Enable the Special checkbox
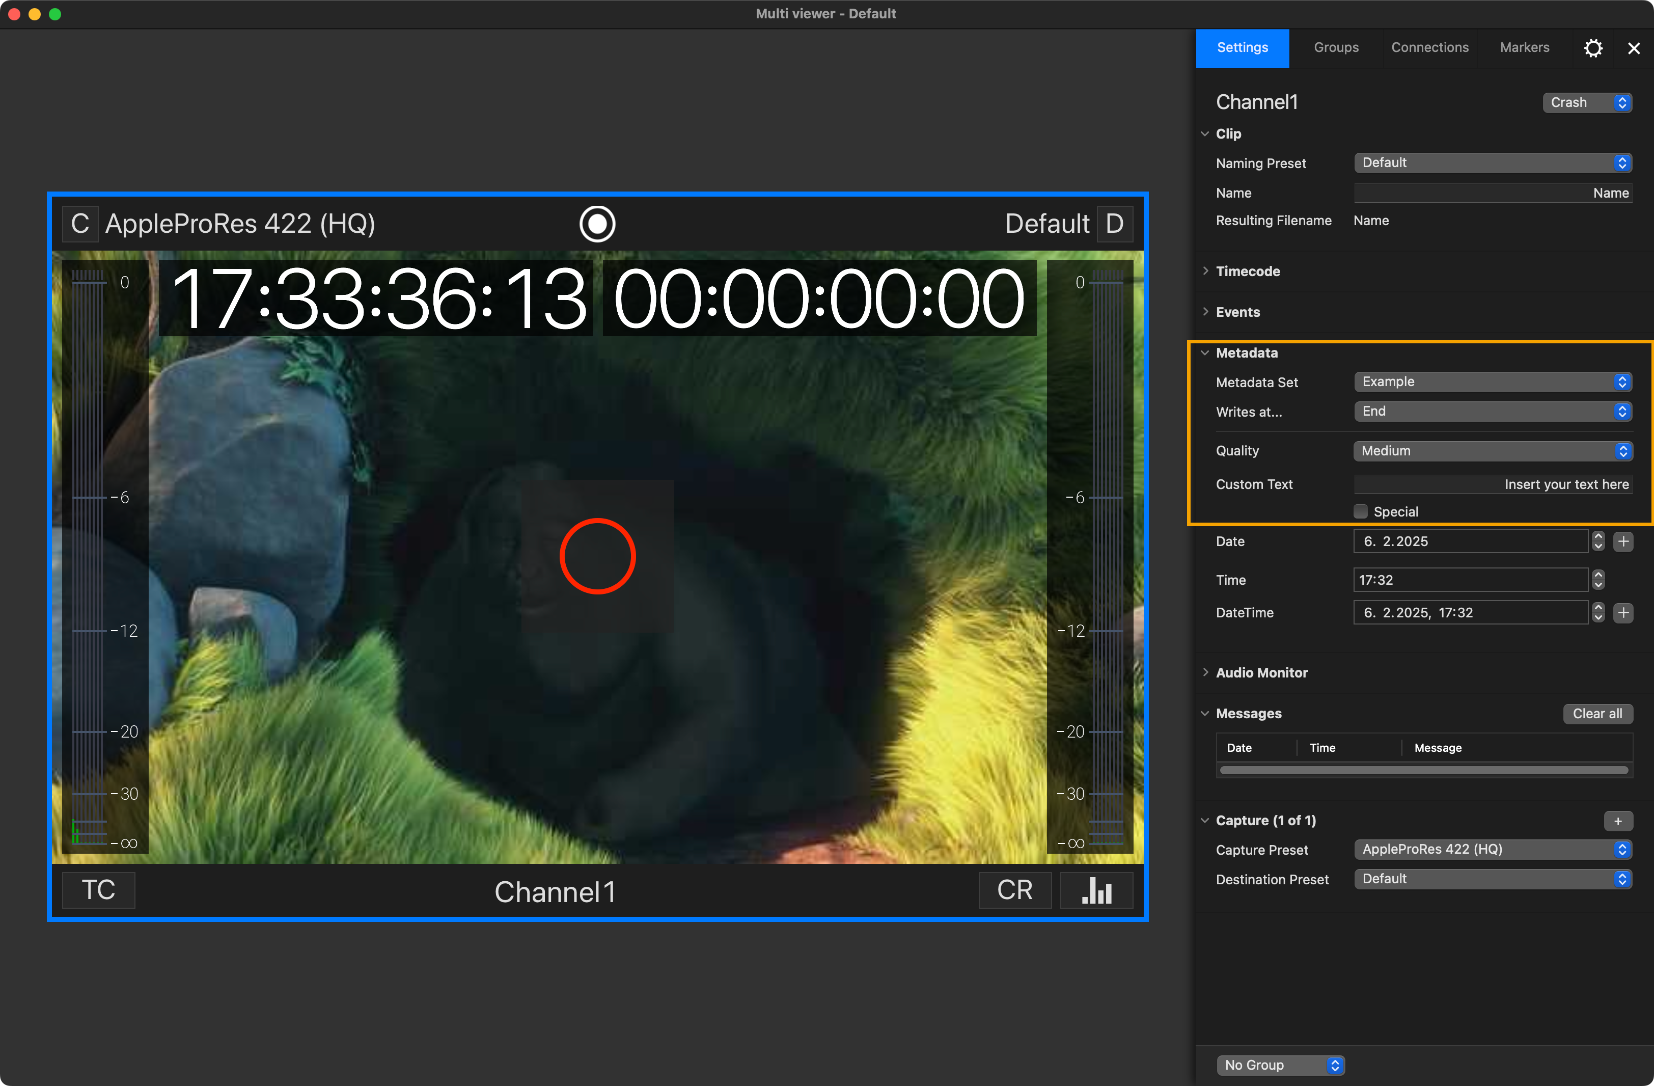This screenshot has height=1086, width=1654. [1361, 512]
